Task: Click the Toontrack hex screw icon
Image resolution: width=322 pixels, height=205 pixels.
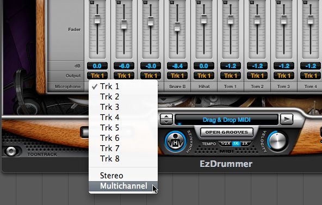Action: 11,151
